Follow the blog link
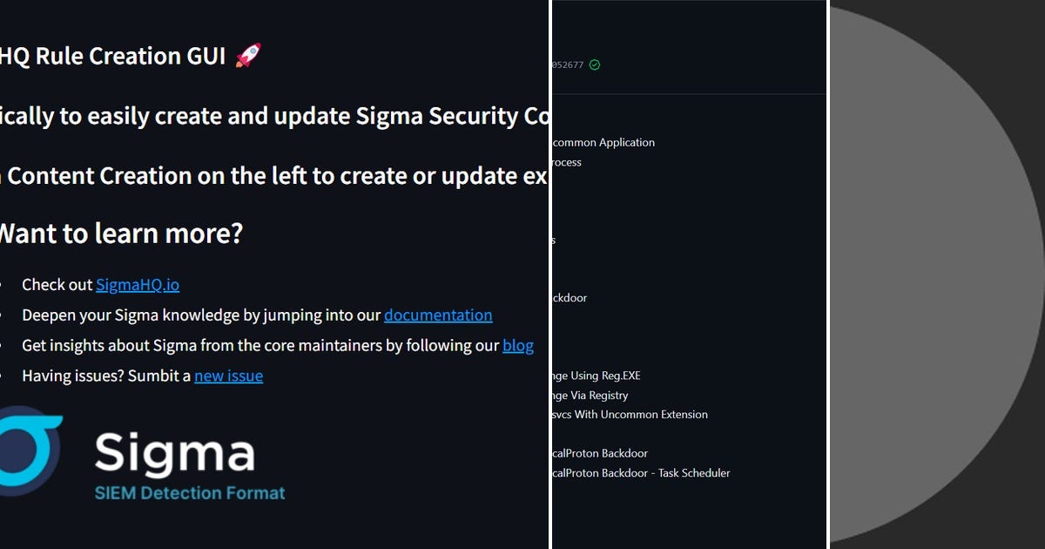This screenshot has height=549, width=1045. click(518, 345)
